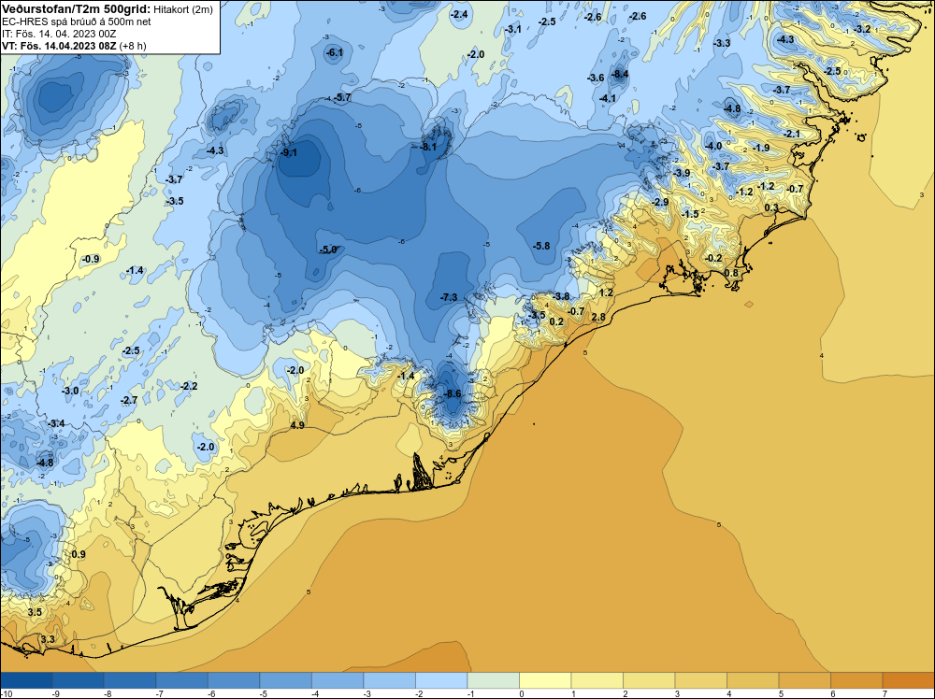The width and height of the screenshot is (935, 699).
Task: Select the pale yellow legend swatch between 0 and 1
Action: tap(545, 680)
